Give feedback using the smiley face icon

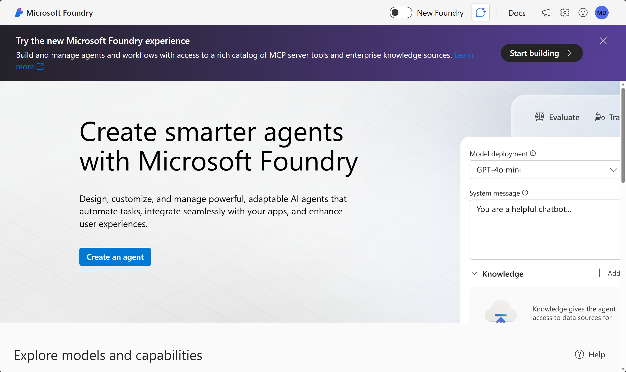coord(583,12)
